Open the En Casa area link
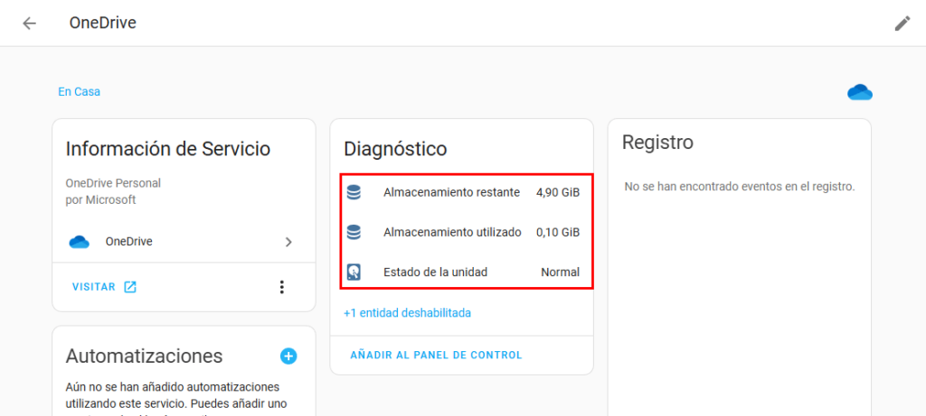The image size is (926, 416). coord(79,91)
